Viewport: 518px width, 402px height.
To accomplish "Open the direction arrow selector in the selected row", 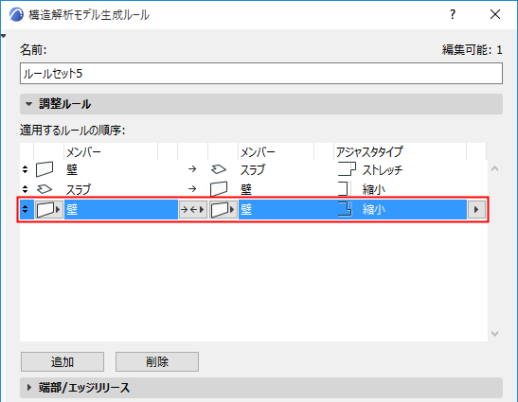I will tap(193, 209).
